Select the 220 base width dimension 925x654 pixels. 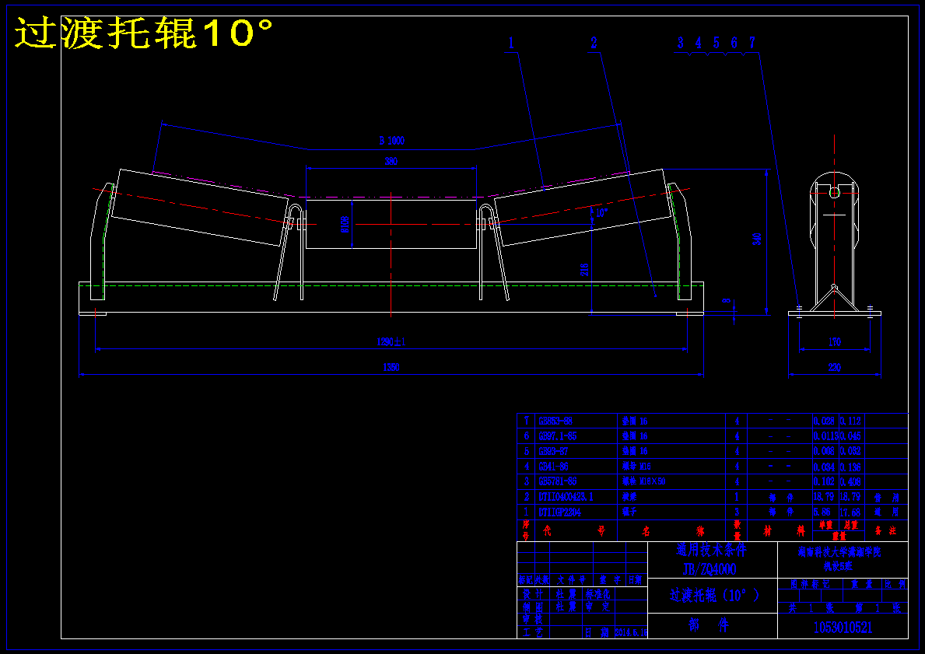click(834, 367)
